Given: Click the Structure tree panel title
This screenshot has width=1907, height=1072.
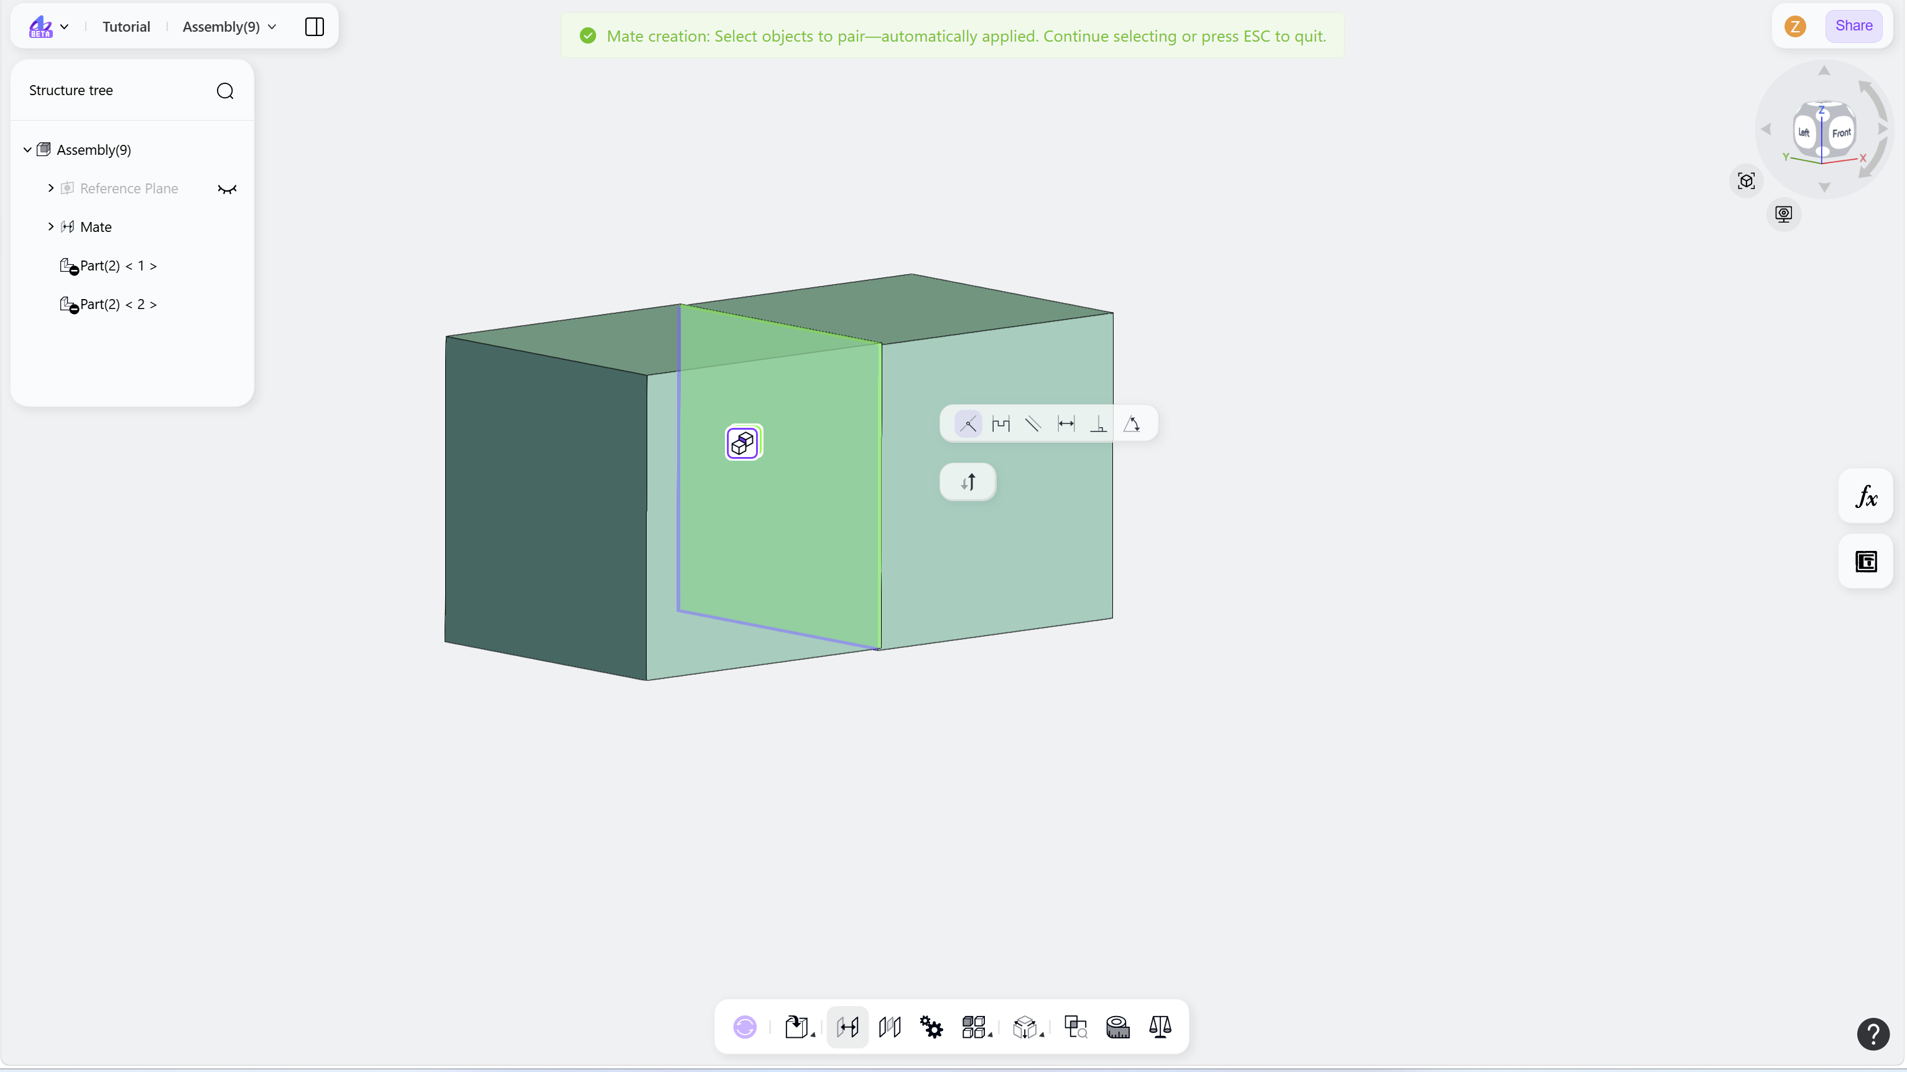Looking at the screenshot, I should [x=71, y=90].
